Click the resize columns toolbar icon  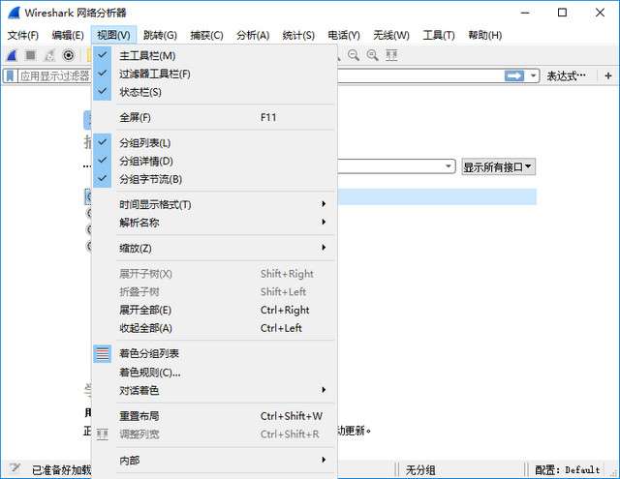tap(391, 55)
